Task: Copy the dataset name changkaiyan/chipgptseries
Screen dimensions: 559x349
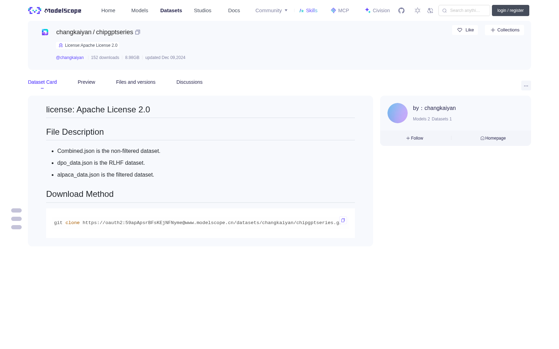Action: coord(138,32)
